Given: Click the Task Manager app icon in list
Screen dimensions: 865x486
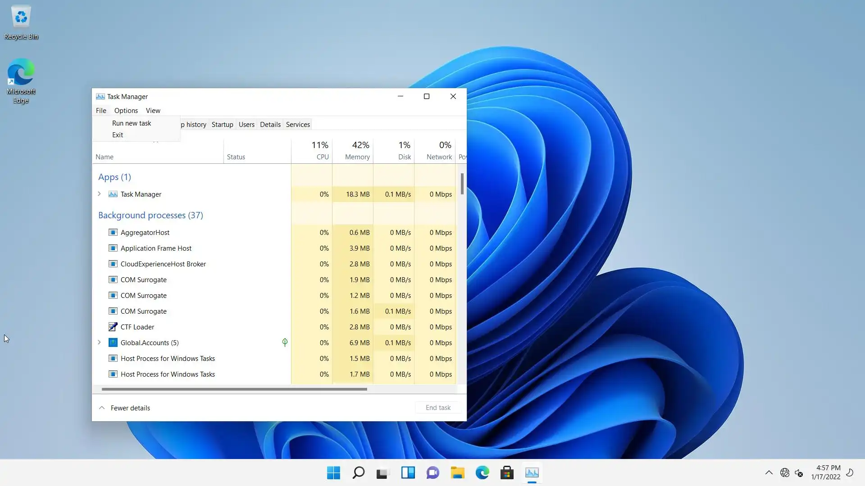Looking at the screenshot, I should click(x=113, y=194).
